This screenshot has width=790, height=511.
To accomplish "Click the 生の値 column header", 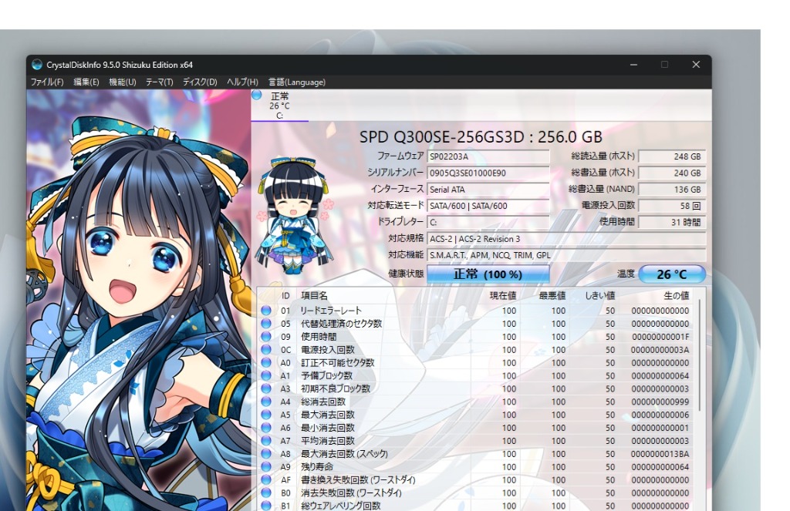I will (x=676, y=295).
